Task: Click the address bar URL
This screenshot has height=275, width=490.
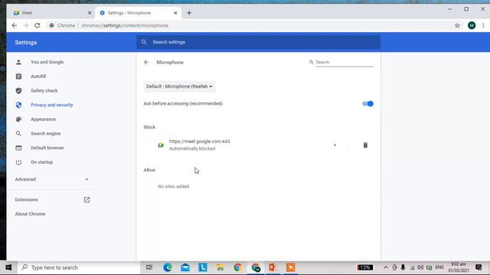Action: 125,25
